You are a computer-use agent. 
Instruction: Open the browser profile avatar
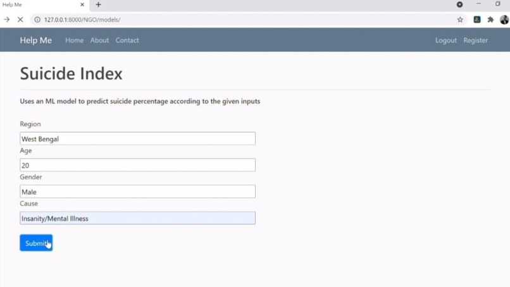point(504,20)
